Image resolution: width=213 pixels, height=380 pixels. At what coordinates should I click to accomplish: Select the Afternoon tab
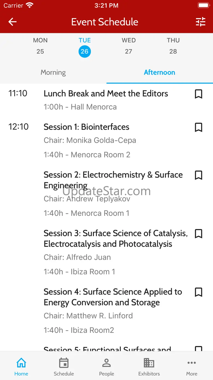[x=159, y=72]
